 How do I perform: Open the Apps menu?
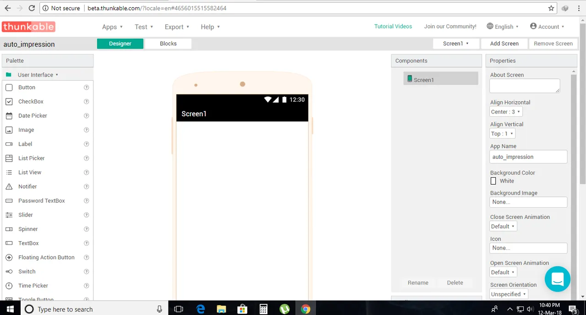point(113,27)
